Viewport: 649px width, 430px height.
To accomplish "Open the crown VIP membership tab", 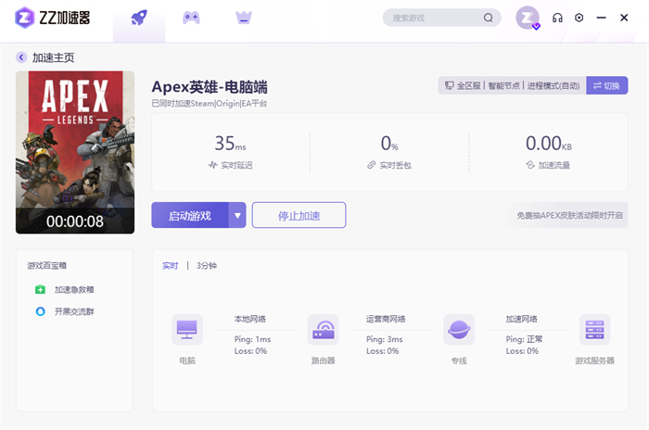I will pyautogui.click(x=244, y=18).
